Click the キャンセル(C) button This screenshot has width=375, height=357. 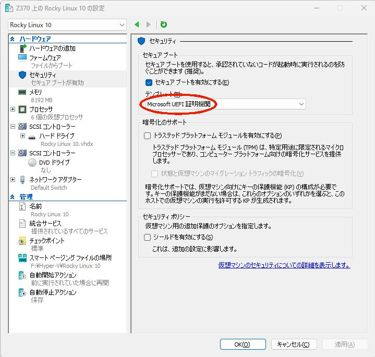click(x=294, y=344)
